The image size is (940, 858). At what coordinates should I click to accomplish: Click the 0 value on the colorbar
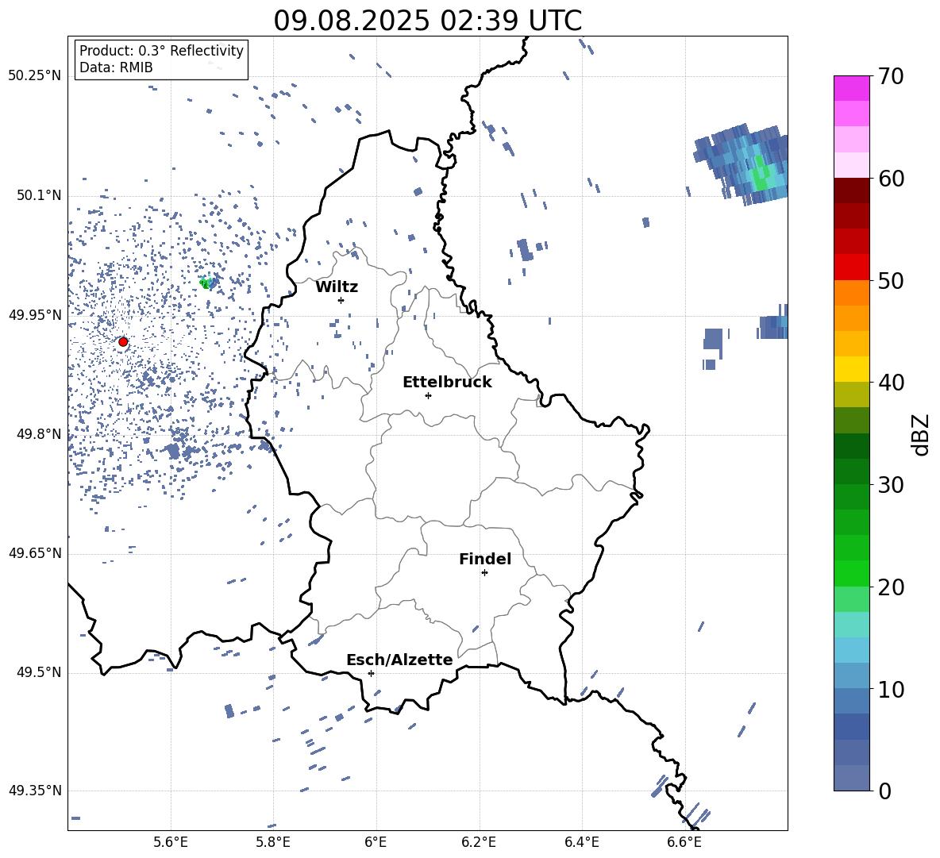coord(884,791)
